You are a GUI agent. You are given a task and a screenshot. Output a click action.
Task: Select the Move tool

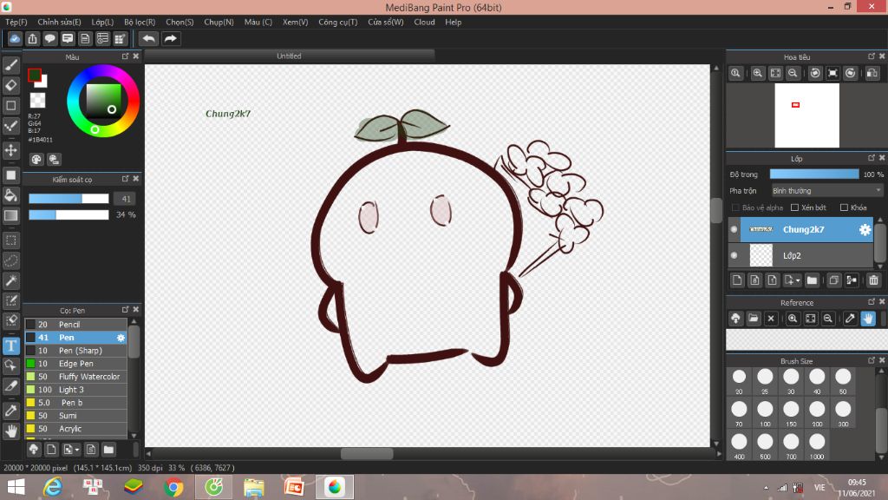pos(10,150)
